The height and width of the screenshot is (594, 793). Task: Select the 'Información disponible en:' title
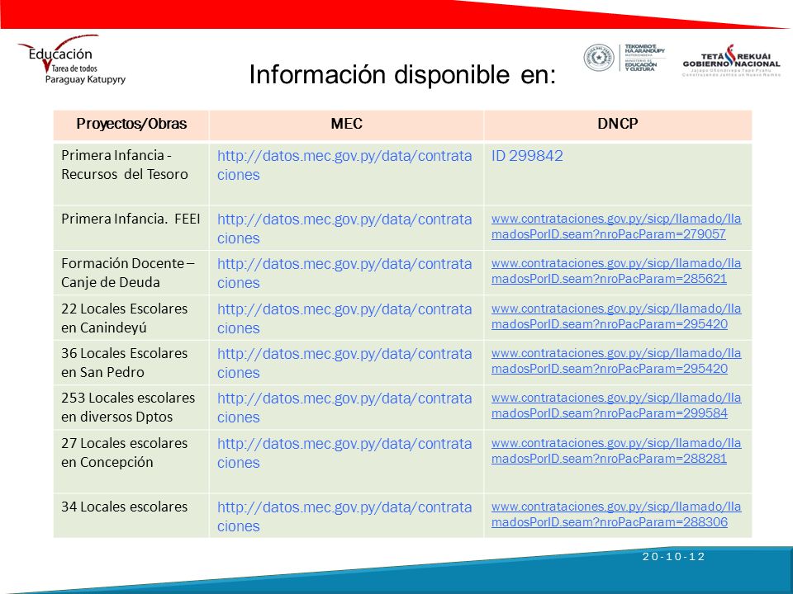pyautogui.click(x=402, y=75)
